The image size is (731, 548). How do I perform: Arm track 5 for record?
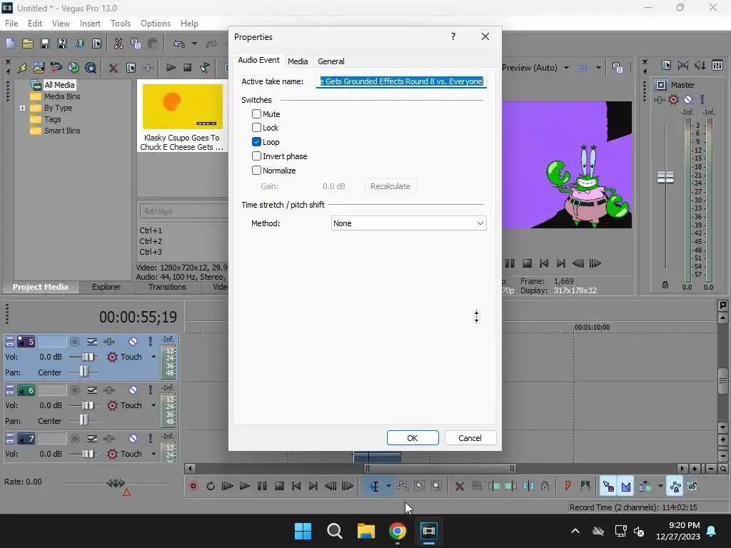click(74, 342)
